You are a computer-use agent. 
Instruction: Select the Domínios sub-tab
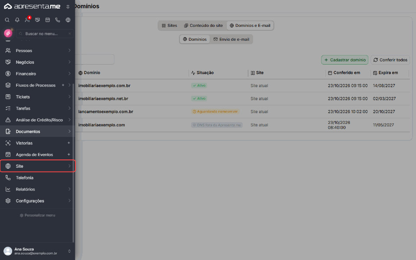tap(195, 39)
